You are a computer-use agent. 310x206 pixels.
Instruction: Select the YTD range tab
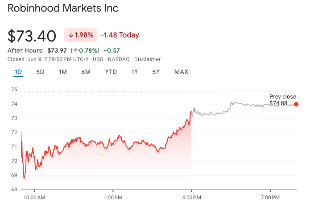point(111,72)
